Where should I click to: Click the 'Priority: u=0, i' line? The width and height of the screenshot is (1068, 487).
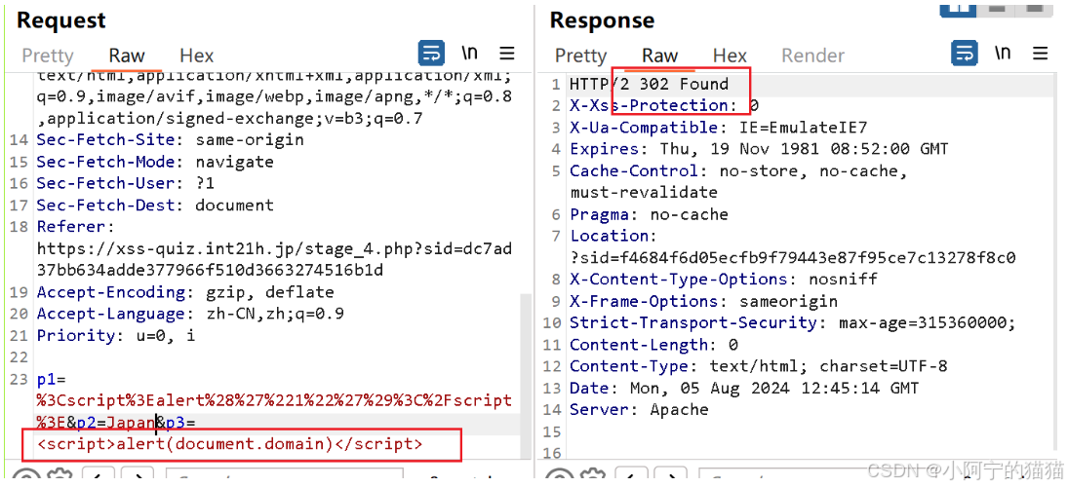(x=116, y=335)
